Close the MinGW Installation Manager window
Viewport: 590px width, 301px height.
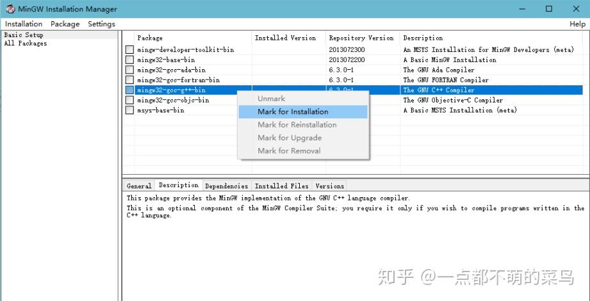click(x=576, y=9)
